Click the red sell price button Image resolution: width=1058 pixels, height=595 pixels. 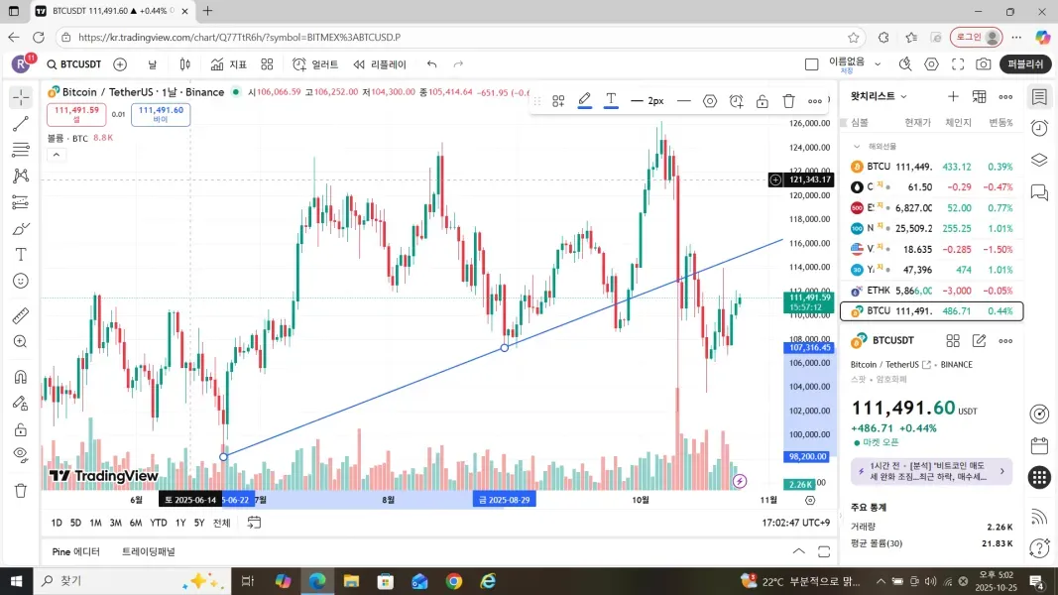76,114
